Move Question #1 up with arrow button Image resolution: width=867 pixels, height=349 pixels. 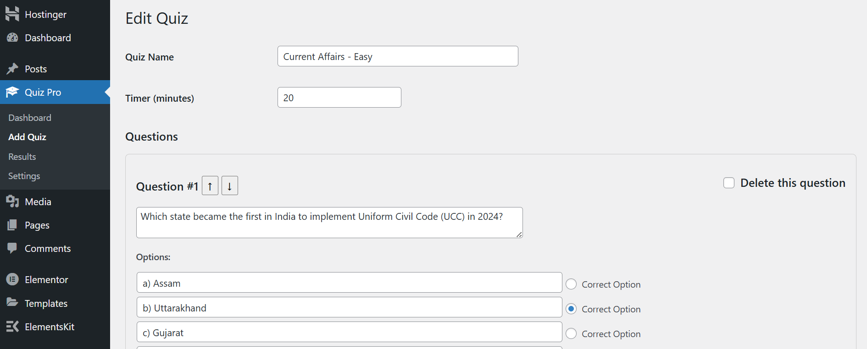pos(210,185)
